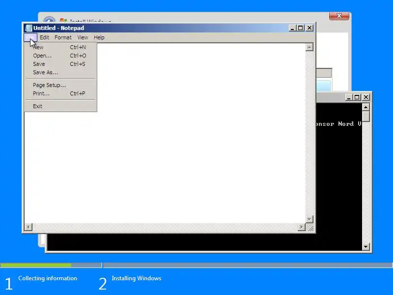Select Print... menu entry
Image resolution: width=393 pixels, height=295 pixels.
coord(60,93)
